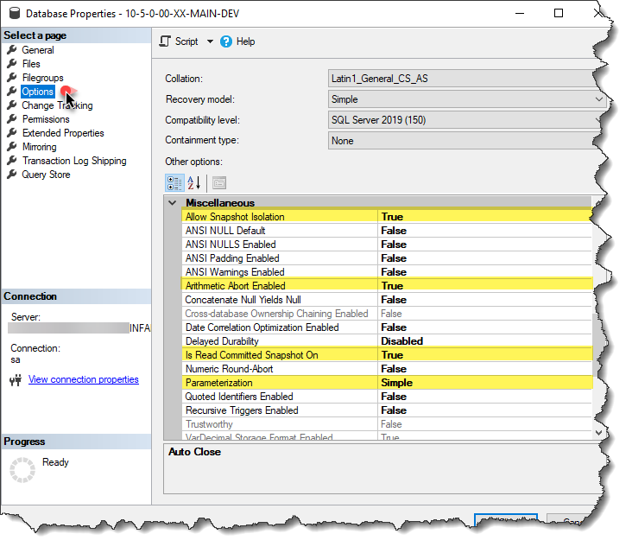The height and width of the screenshot is (553, 632).
Task: Click wrench icon beside General page
Action: (12, 50)
